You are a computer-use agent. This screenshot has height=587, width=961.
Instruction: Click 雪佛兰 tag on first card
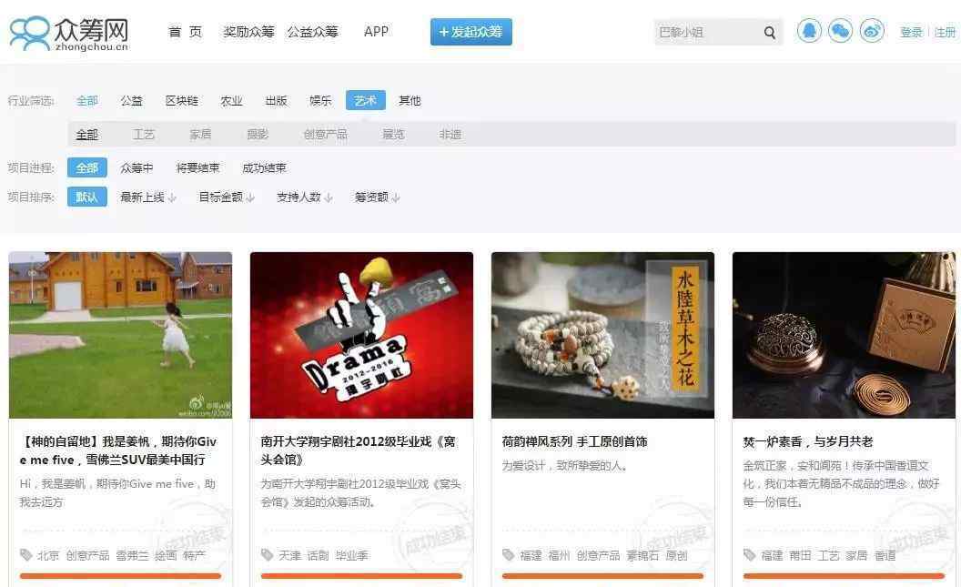[x=132, y=556]
